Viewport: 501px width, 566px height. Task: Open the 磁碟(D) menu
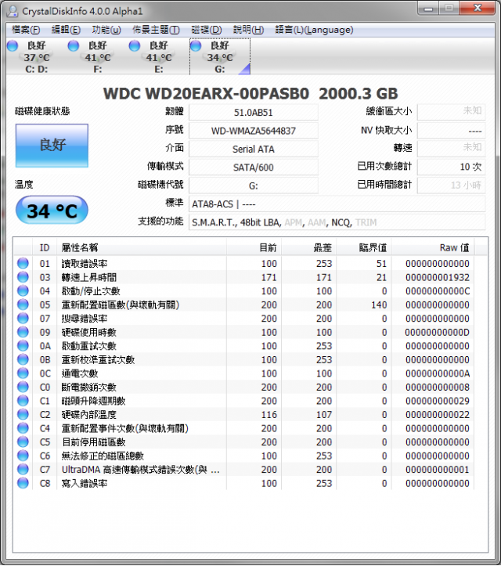click(x=207, y=30)
